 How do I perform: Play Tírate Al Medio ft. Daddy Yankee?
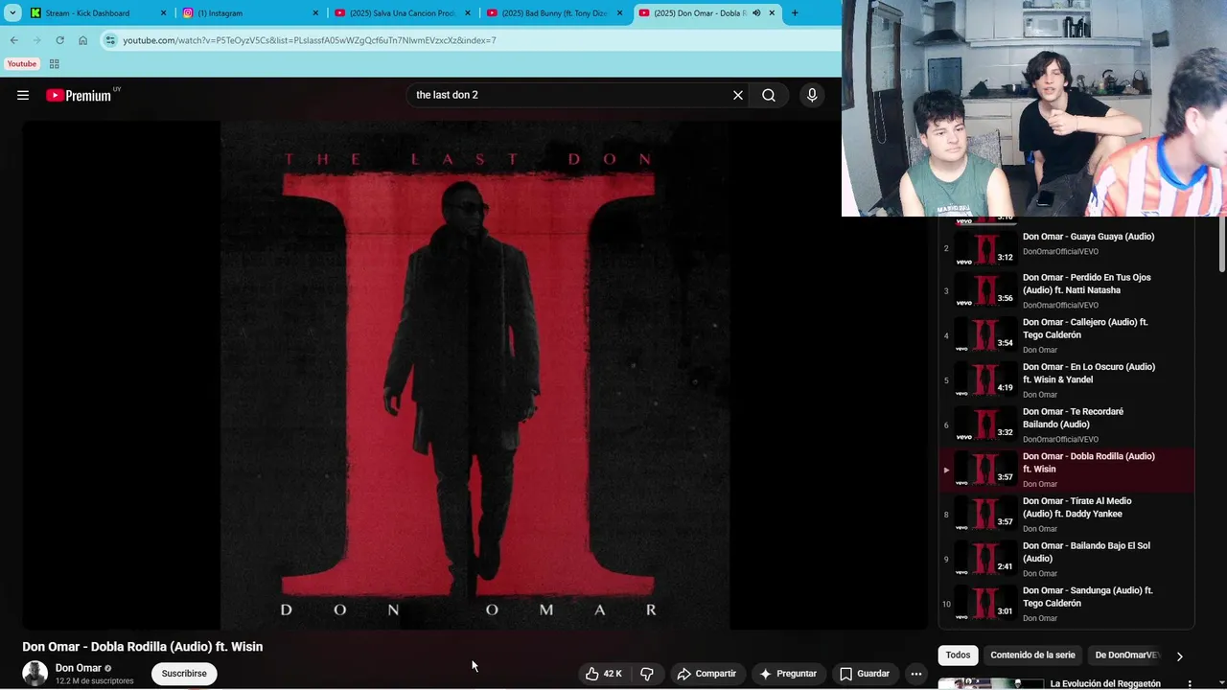tap(1066, 515)
